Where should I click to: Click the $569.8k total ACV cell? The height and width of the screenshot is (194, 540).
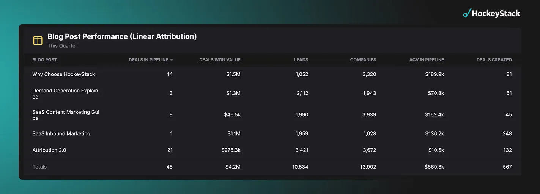point(435,167)
